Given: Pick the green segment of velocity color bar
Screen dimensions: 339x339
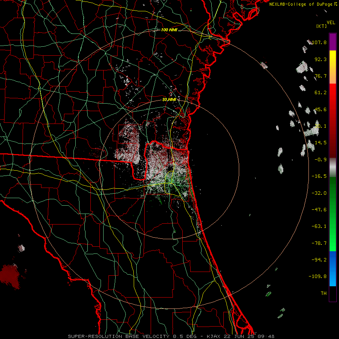Looking at the screenshot, I should click(333, 214).
